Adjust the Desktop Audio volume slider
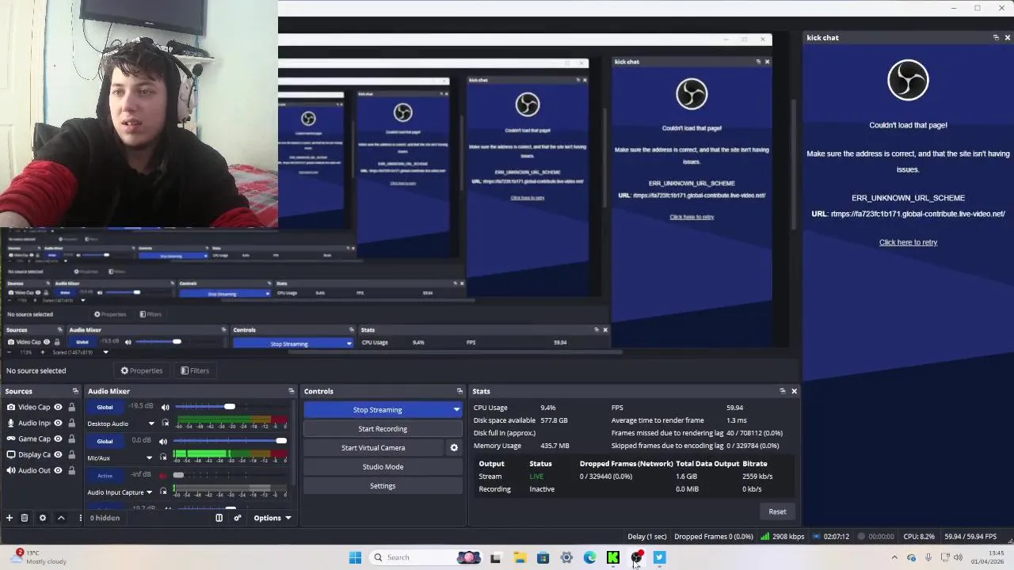1014x570 pixels. click(x=231, y=407)
